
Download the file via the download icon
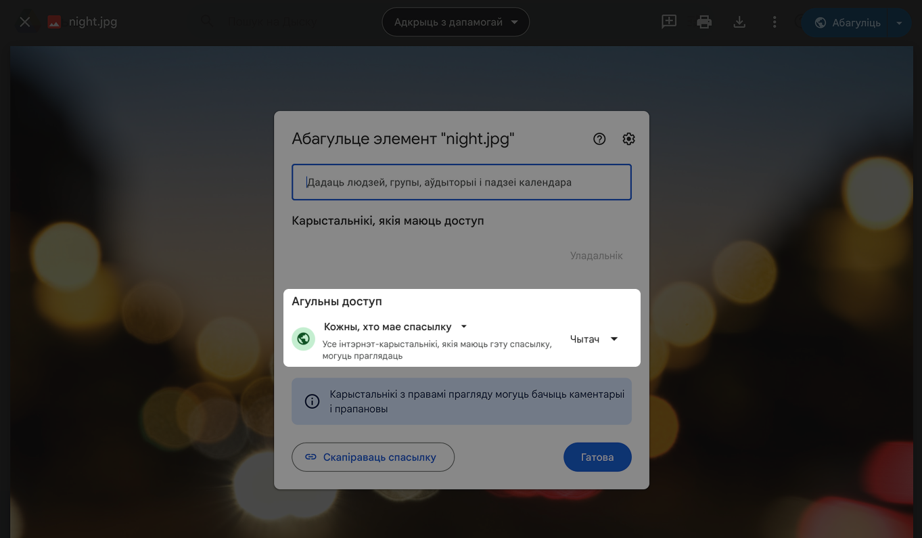click(739, 22)
